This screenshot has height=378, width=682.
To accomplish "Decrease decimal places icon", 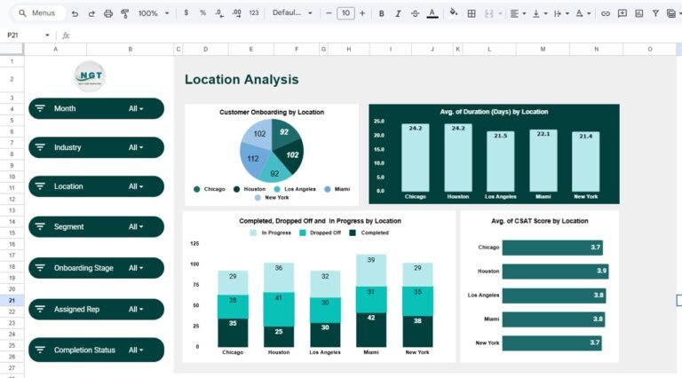I will tap(219, 13).
